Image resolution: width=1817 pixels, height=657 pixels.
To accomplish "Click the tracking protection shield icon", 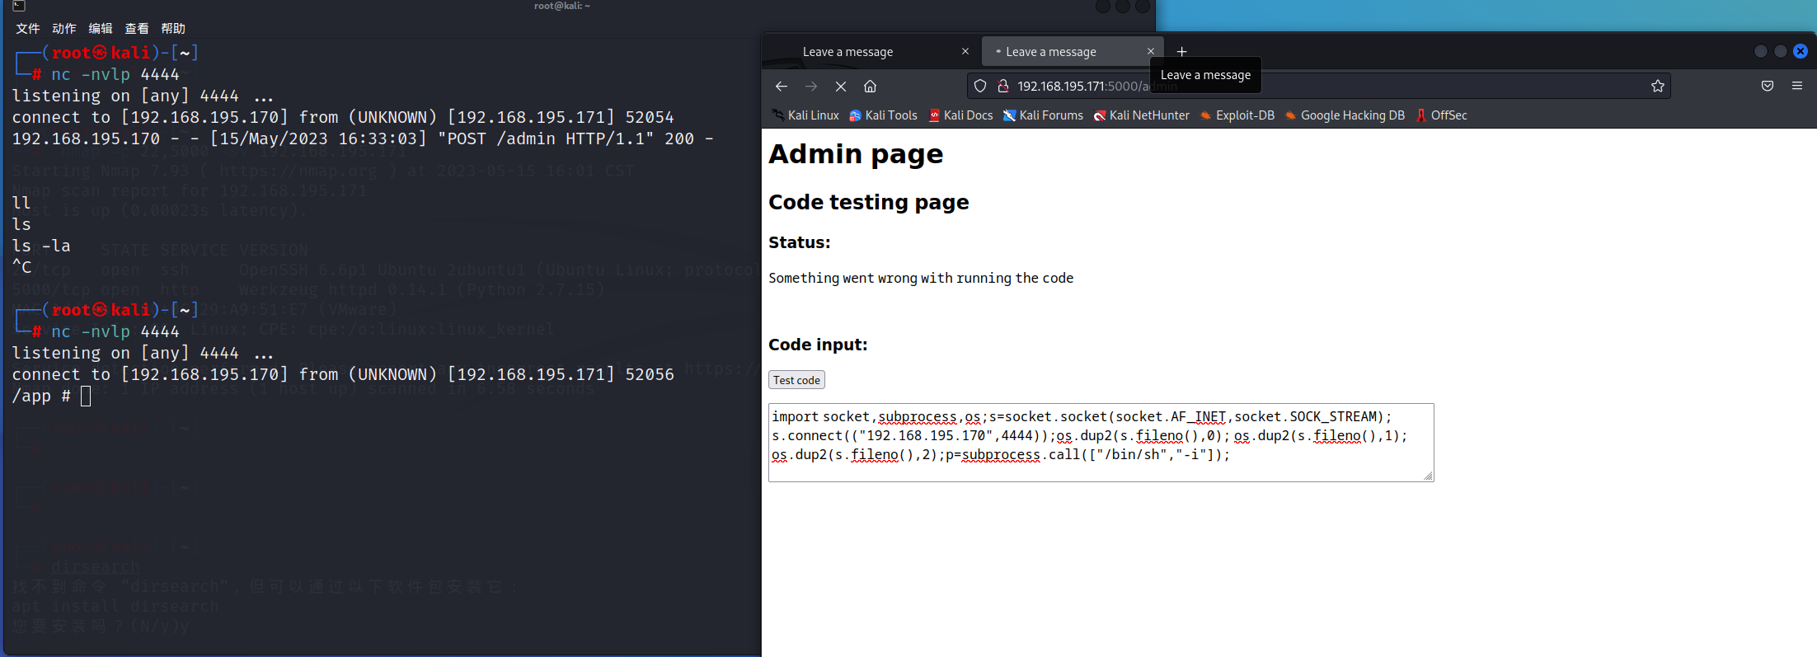I will tap(980, 86).
